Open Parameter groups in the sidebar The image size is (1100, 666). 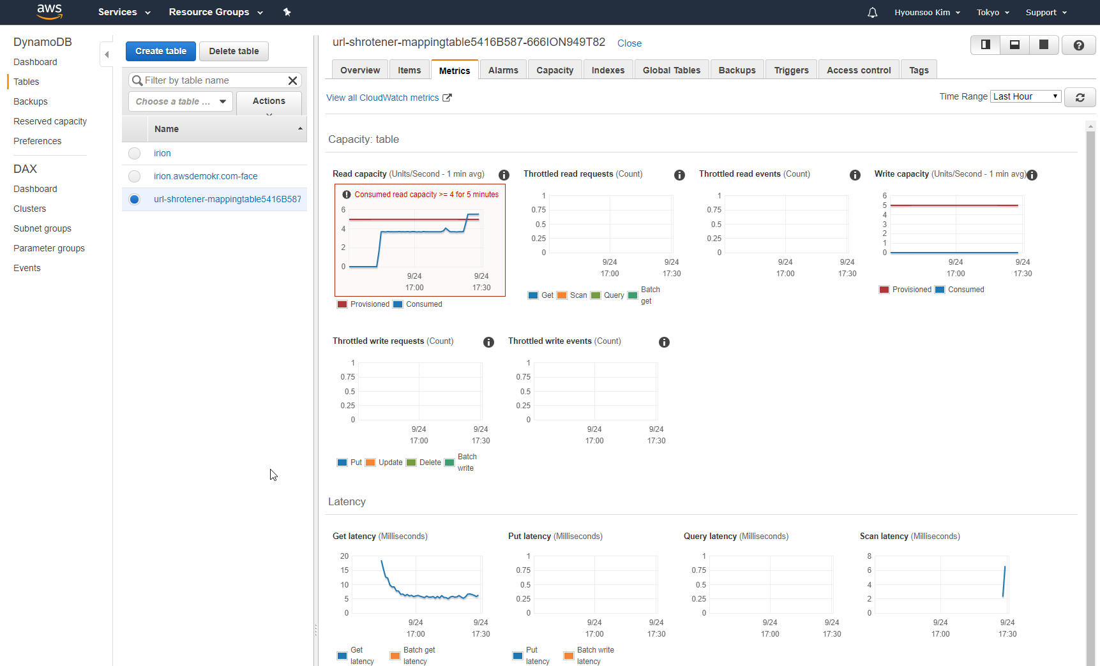tap(49, 248)
